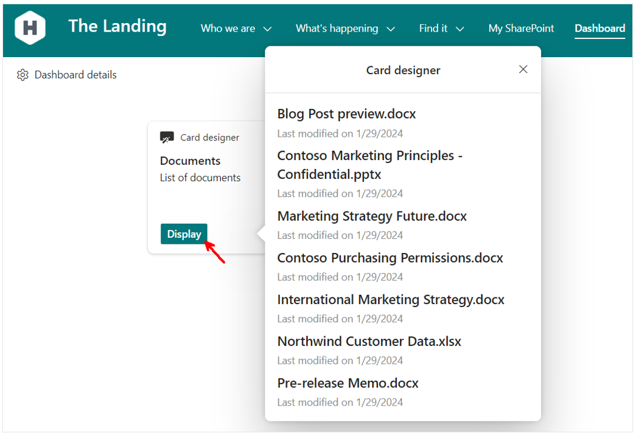Open 'Northwind Customer Data.xlsx'

tap(369, 341)
